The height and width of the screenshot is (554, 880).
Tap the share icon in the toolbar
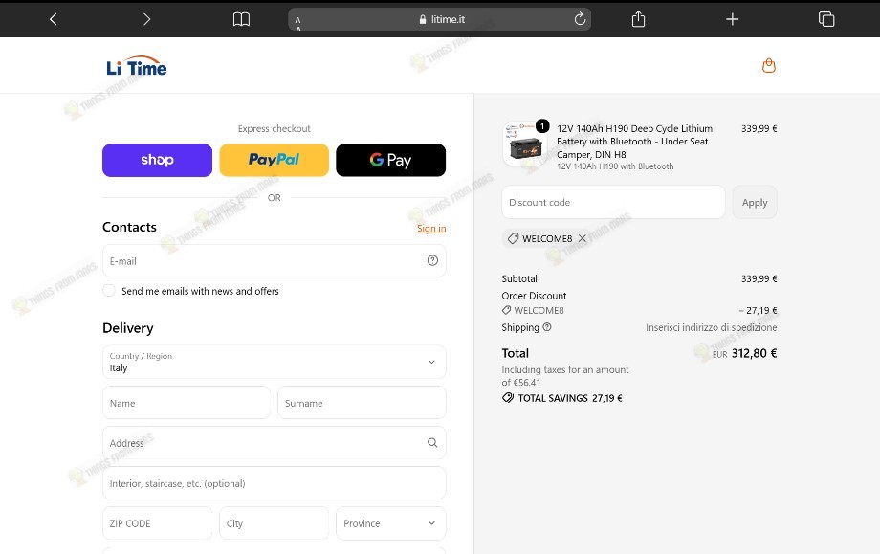tap(638, 19)
